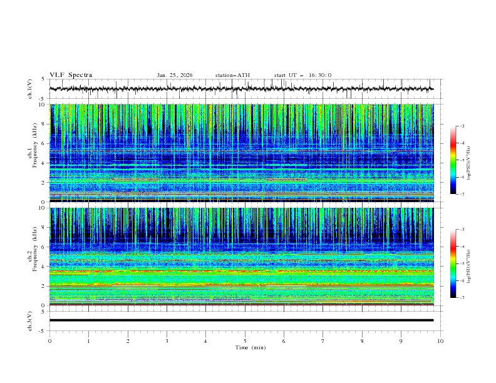496x383 pixels.
Task: Click the ch.1 spectrogram color scale bar
Action: pyautogui.click(x=453, y=160)
